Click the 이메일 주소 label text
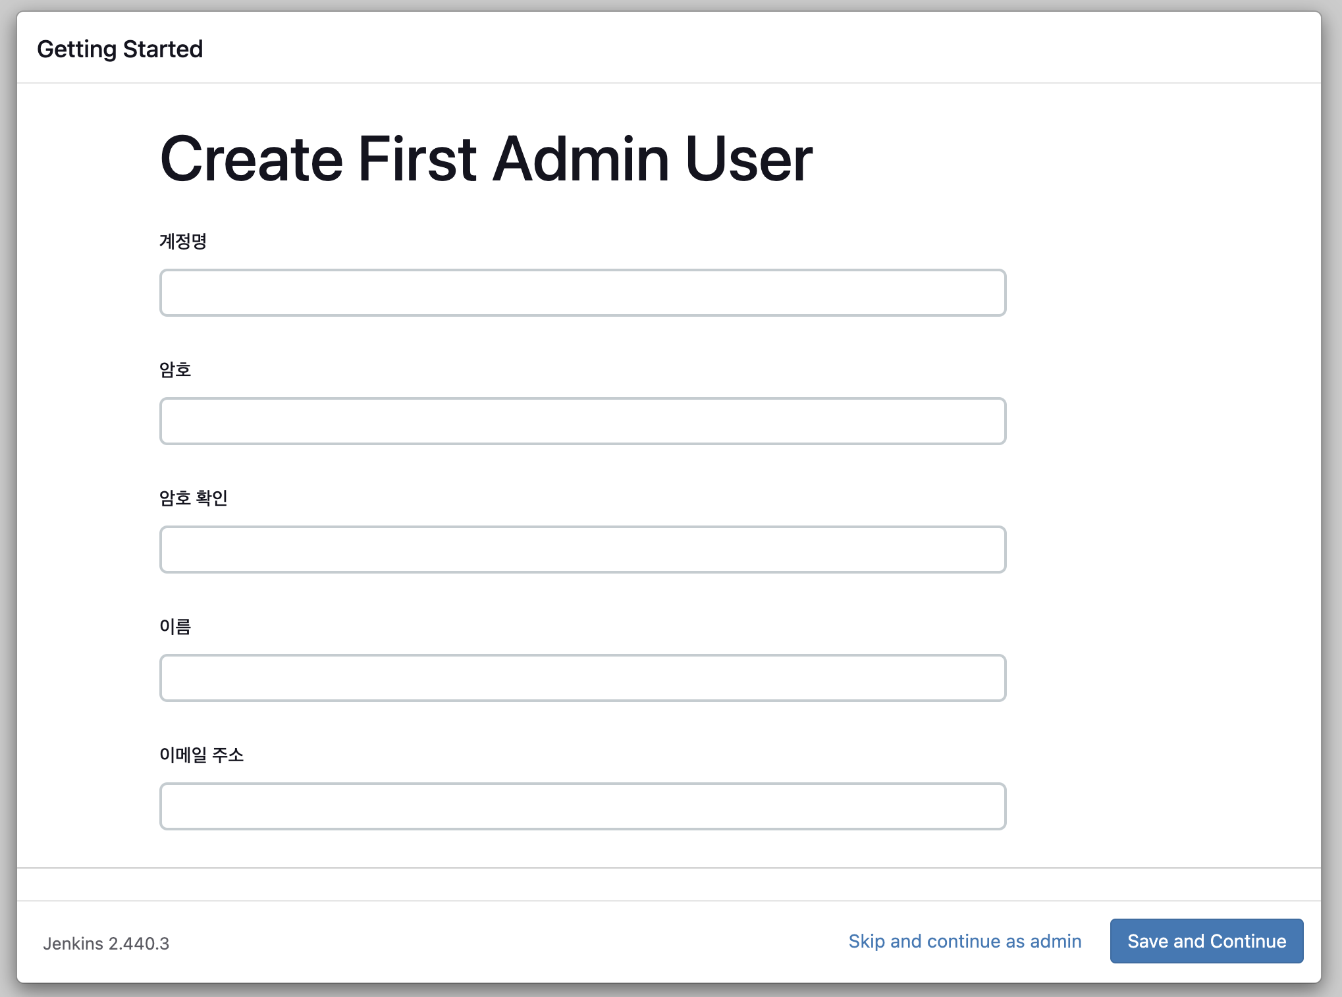1342x997 pixels. point(201,755)
